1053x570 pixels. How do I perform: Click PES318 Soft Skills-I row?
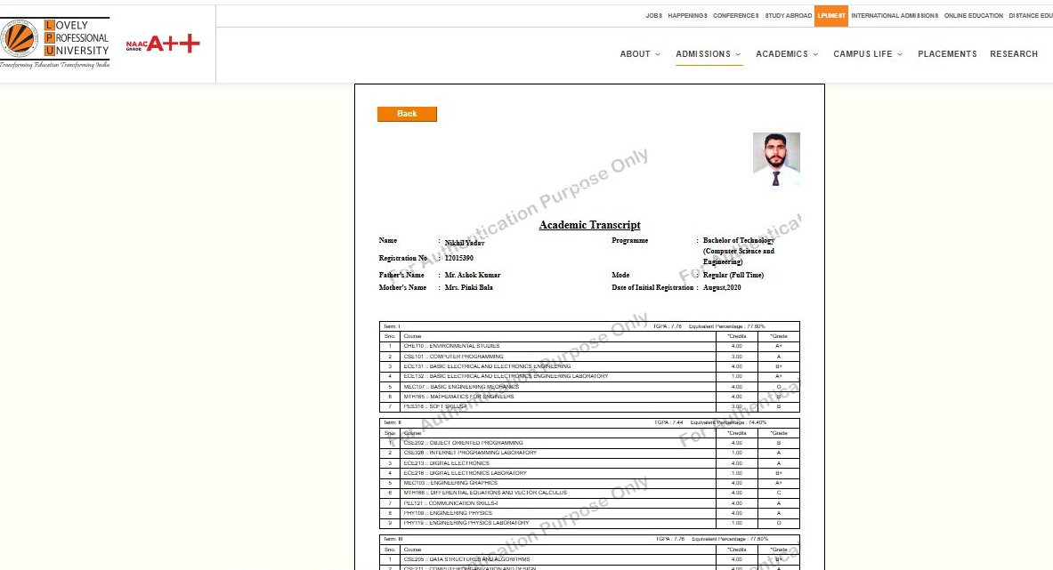tap(589, 406)
